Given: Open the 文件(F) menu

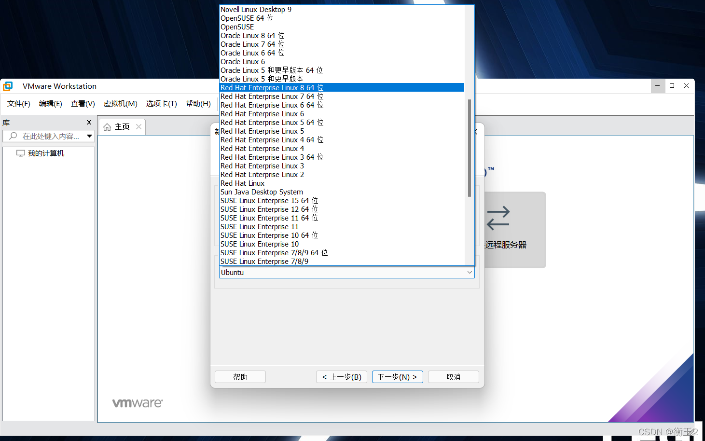Looking at the screenshot, I should 19,104.
